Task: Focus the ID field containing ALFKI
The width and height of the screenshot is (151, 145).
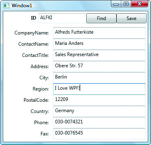Action: [x=62, y=18]
